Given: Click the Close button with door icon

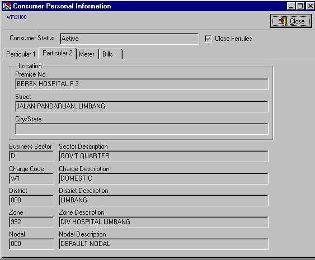Looking at the screenshot, I should tap(291, 21).
